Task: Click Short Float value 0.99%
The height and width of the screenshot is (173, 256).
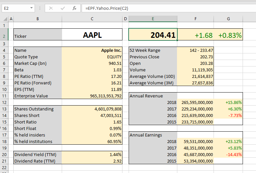Action: 92,128
